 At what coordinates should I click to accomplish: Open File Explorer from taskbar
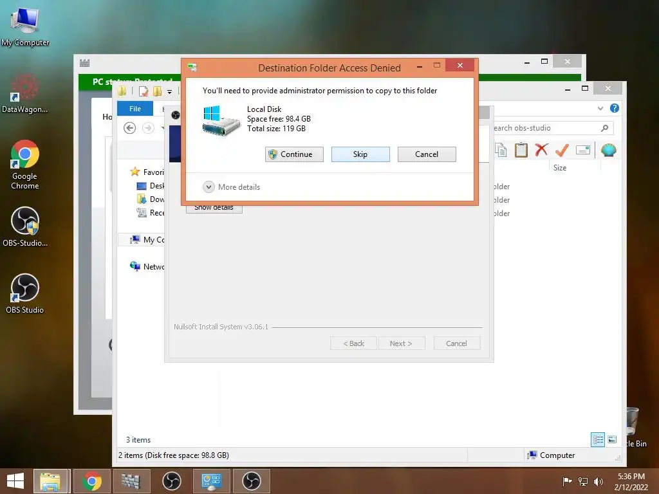coord(50,481)
